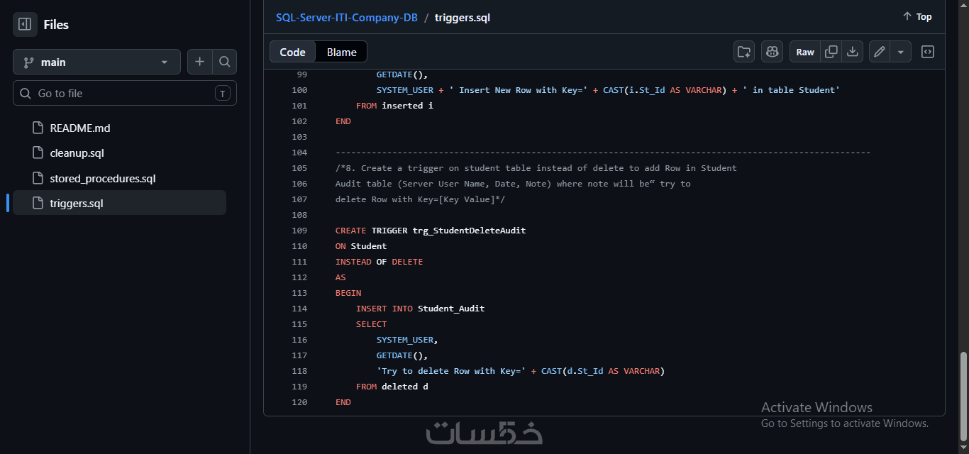Image resolution: width=969 pixels, height=454 pixels.
Task: Click the Raw button
Action: coord(805,52)
